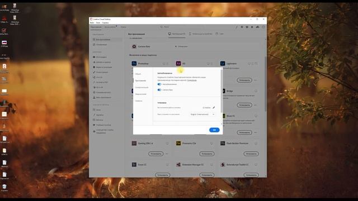Select the Приложения tab in preferences dialog
The height and width of the screenshot is (201, 358).
pos(140,80)
